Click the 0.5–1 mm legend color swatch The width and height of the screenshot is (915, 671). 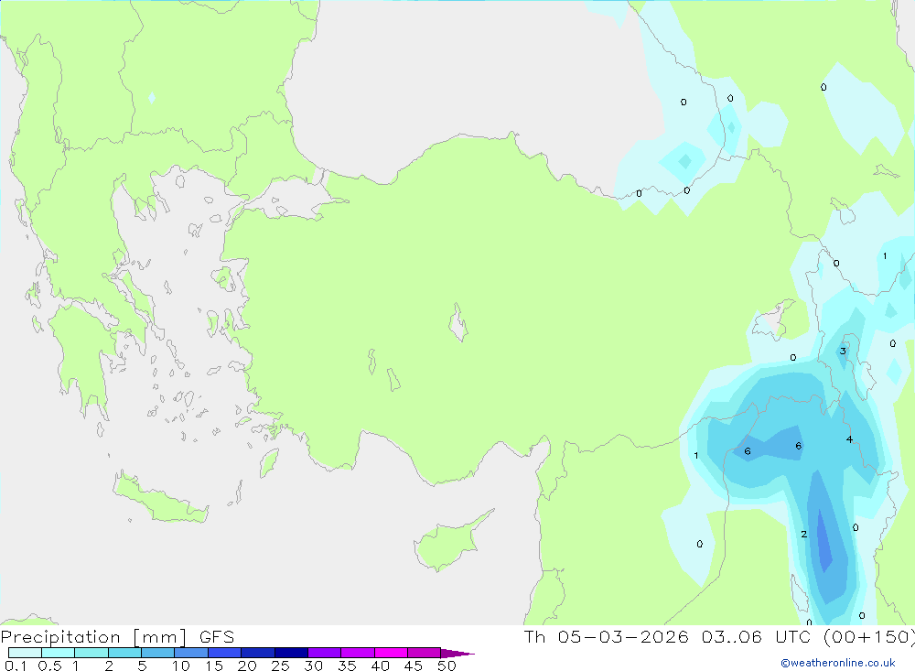pos(59,653)
